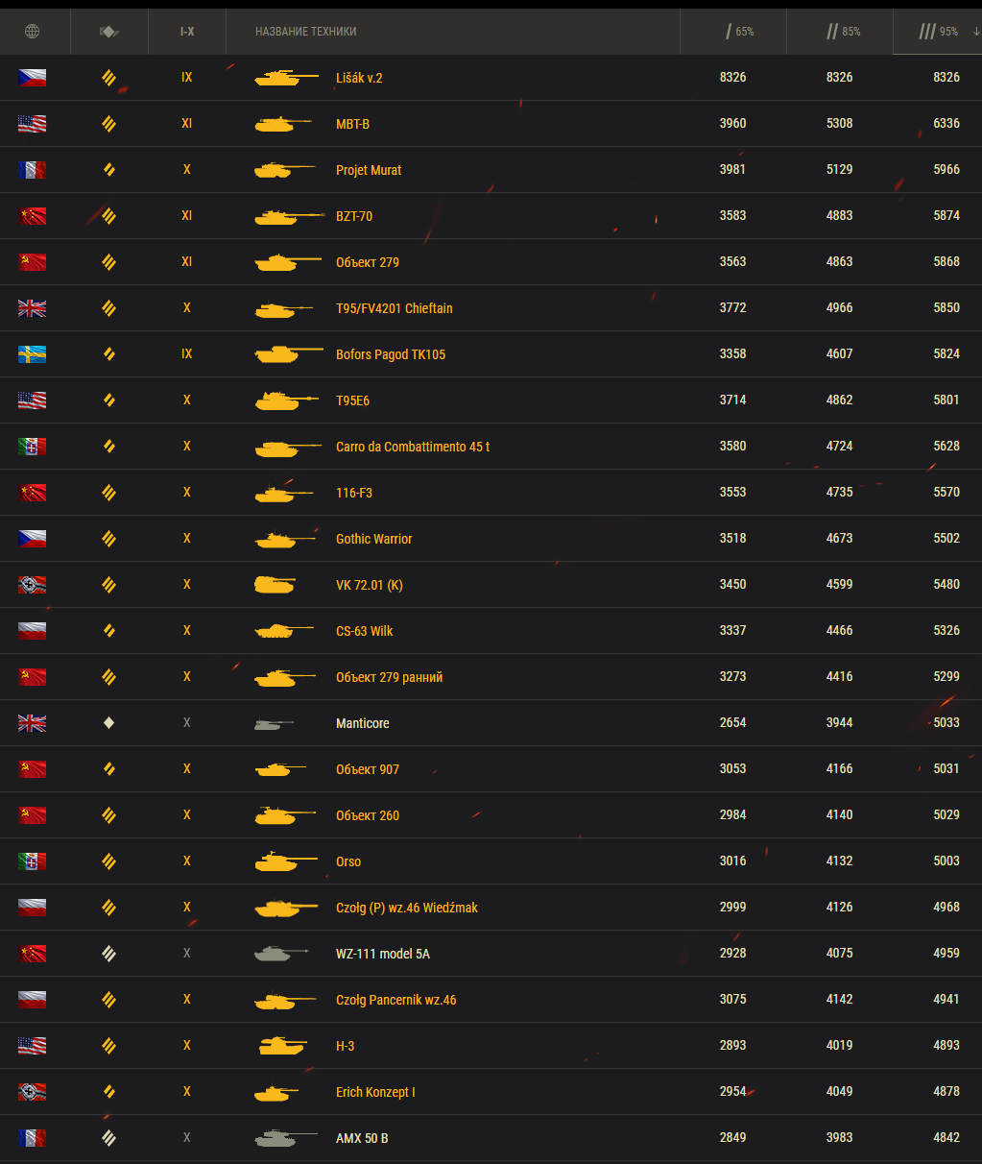
Task: Open the MBT-B vehicle link
Action: (352, 124)
